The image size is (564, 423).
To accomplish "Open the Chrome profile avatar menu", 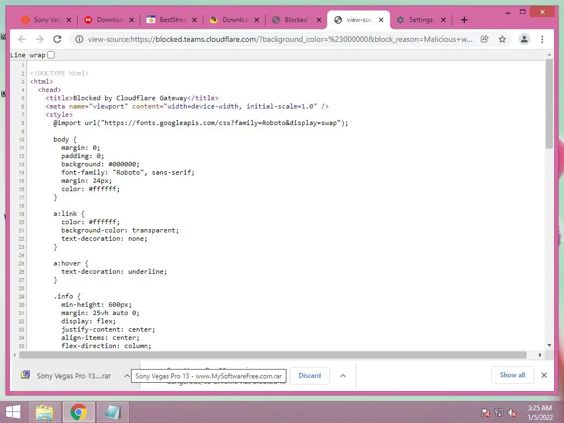I will 524,39.
